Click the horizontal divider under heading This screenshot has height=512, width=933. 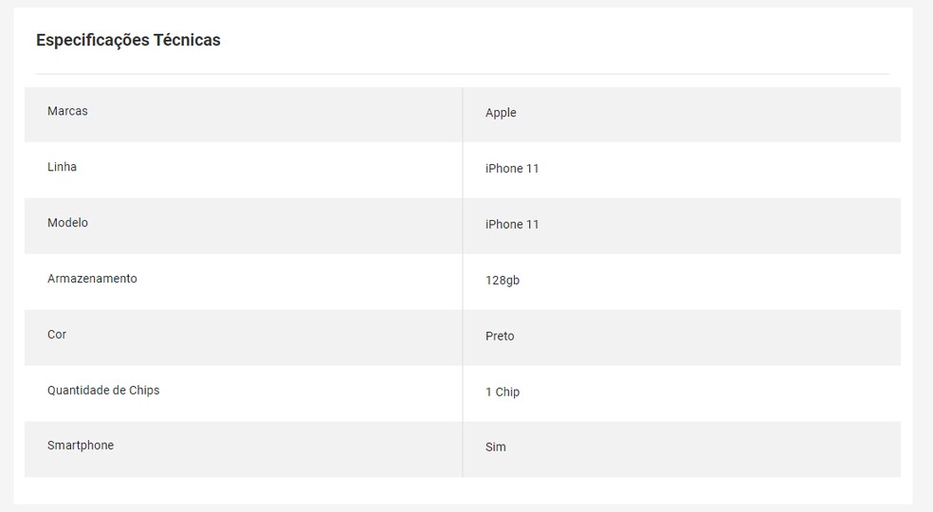[x=463, y=74]
